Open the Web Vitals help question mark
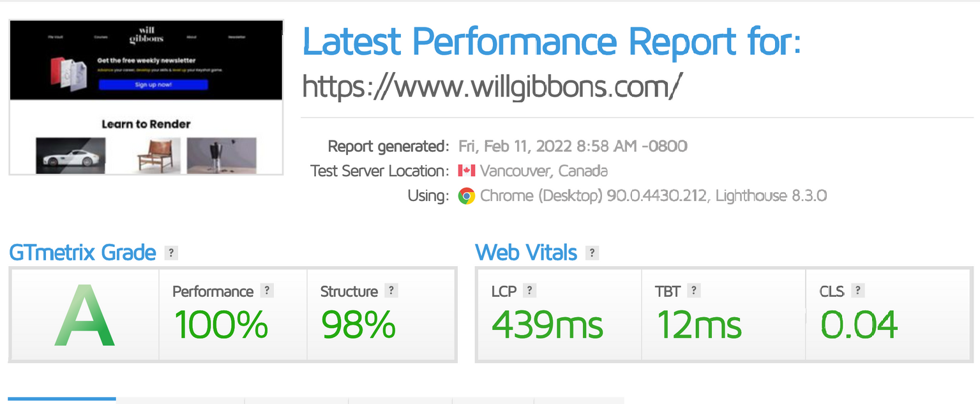The image size is (980, 404). [592, 253]
